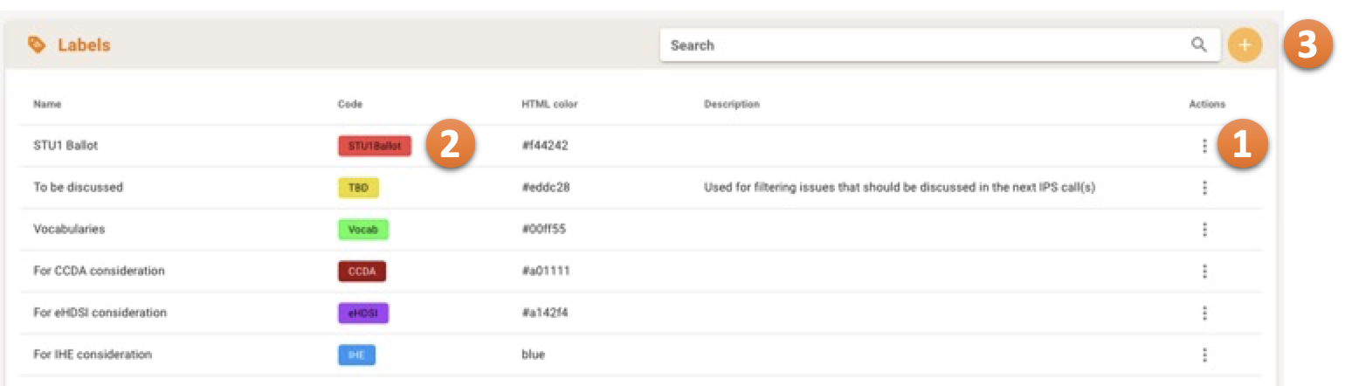Click the red STU1Ballot label chip

[x=374, y=146]
